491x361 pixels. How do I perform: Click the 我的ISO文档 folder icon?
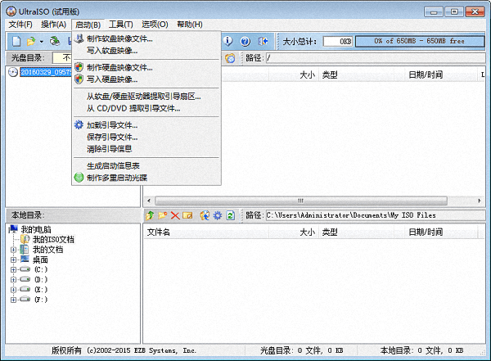(25, 239)
